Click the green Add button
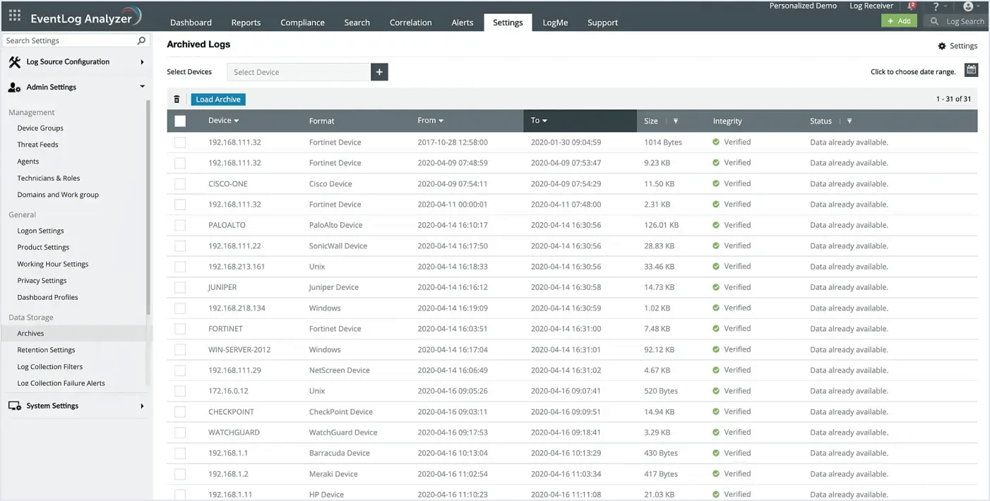 (899, 21)
